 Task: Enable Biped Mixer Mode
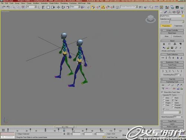click(x=180, y=44)
